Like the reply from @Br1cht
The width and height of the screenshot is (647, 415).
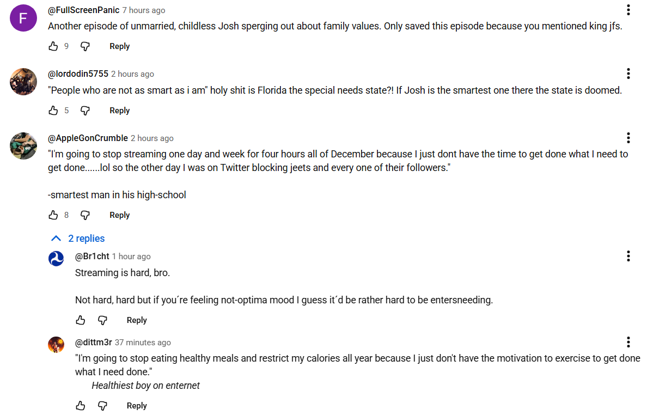pos(81,320)
